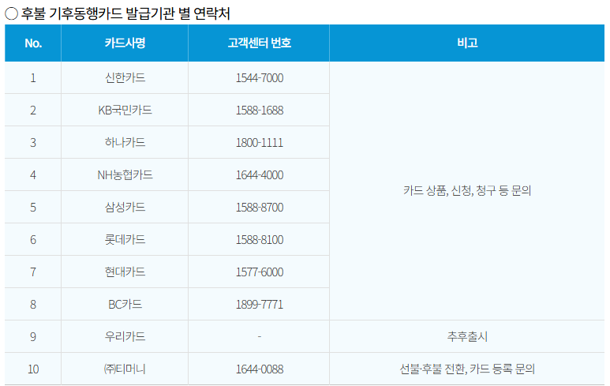Click row number 10 for ㈜티머니
610x386 pixels.
[33, 369]
